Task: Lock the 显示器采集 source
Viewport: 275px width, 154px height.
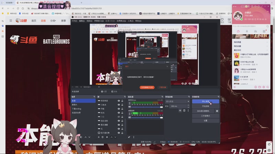Action: (x=122, y=133)
